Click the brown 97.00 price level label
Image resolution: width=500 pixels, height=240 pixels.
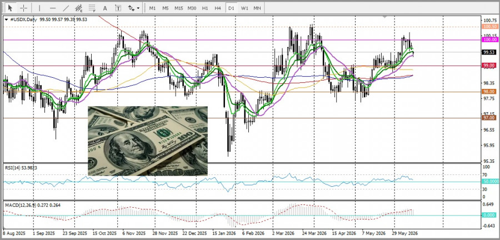tap(489, 118)
